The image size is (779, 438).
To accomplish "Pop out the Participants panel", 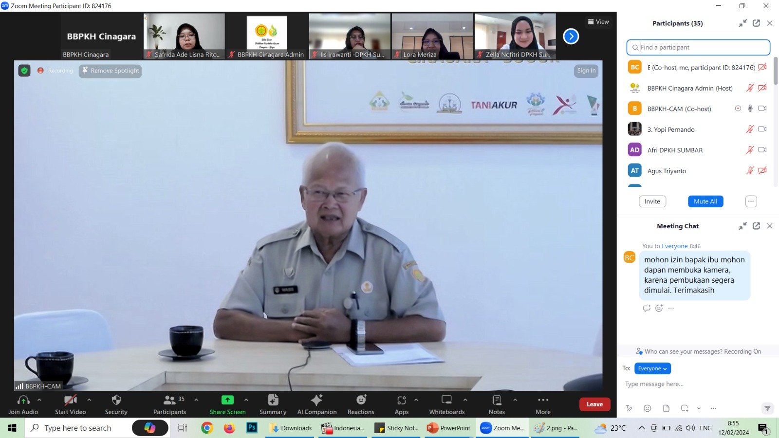I will (x=756, y=23).
